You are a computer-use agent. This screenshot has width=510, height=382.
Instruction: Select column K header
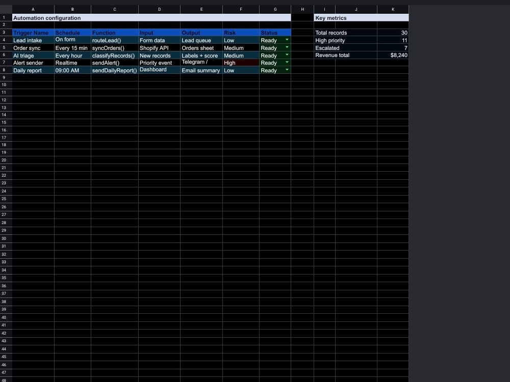393,9
